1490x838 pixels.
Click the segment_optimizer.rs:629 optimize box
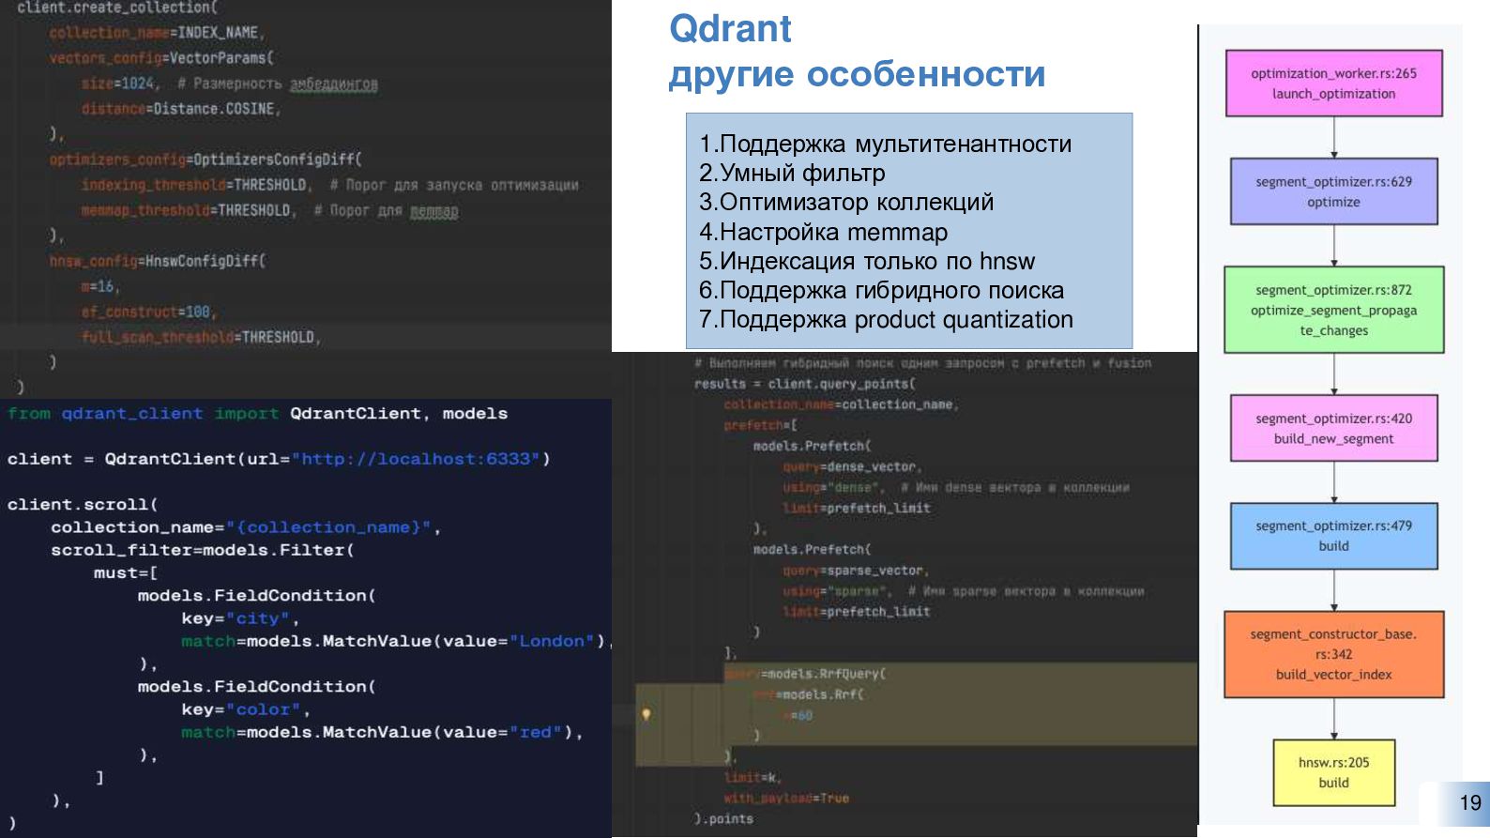pos(1333,191)
